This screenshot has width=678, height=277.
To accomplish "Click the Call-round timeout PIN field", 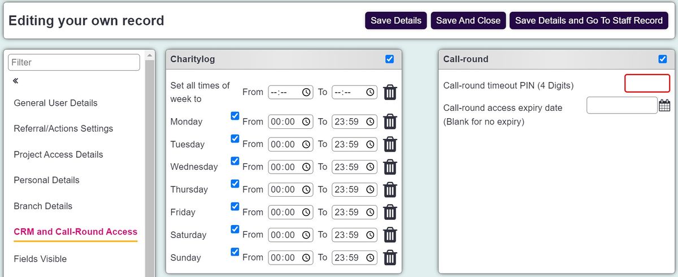I will coord(647,83).
